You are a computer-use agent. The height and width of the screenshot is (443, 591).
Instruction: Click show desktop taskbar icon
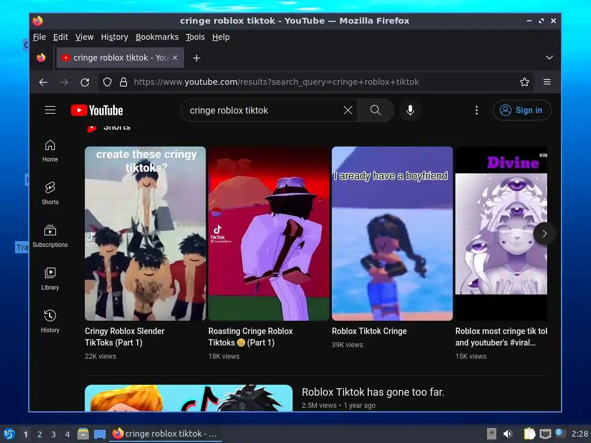point(100,434)
